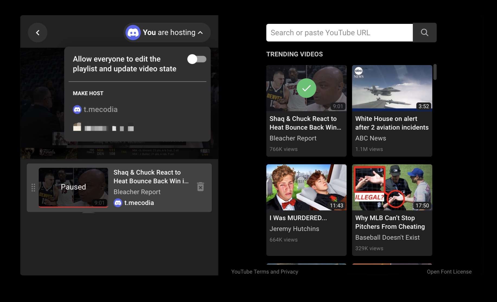Toggle allow everyone to edit playlist
Screen dimensions: 497x302
click(x=197, y=59)
